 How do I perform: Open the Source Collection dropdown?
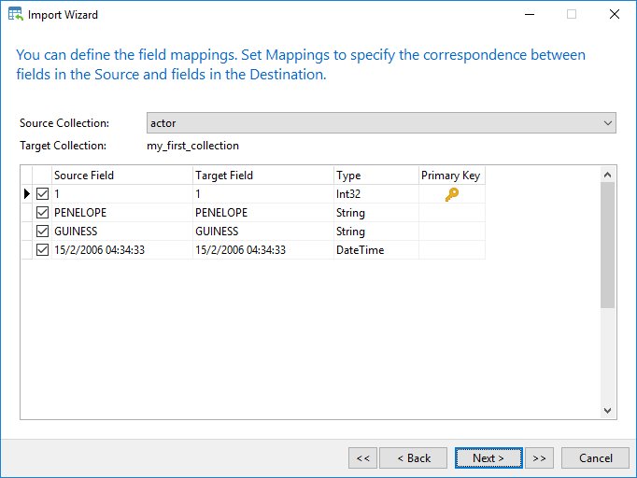(381, 123)
